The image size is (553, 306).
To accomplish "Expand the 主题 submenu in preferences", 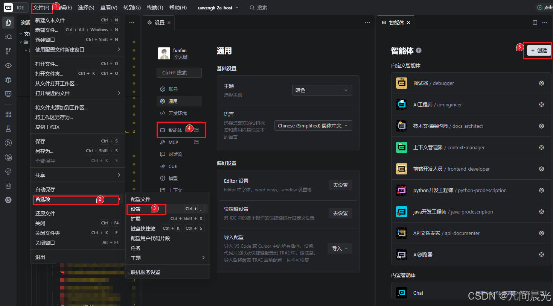I will (168, 258).
